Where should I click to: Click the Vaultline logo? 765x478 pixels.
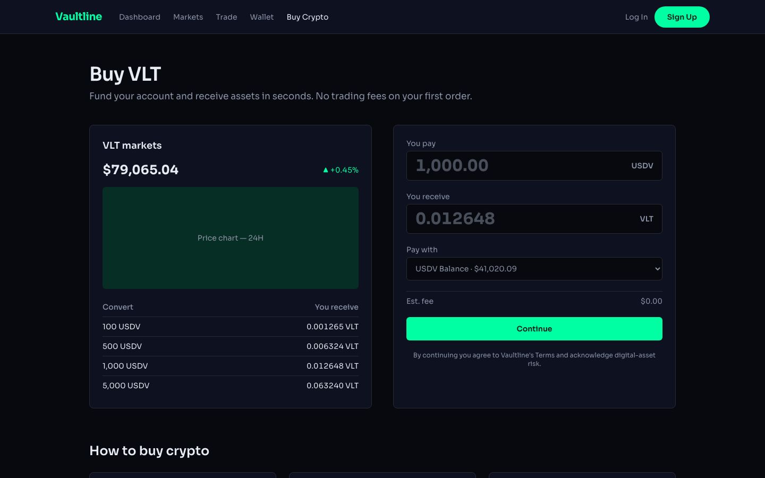79,16
